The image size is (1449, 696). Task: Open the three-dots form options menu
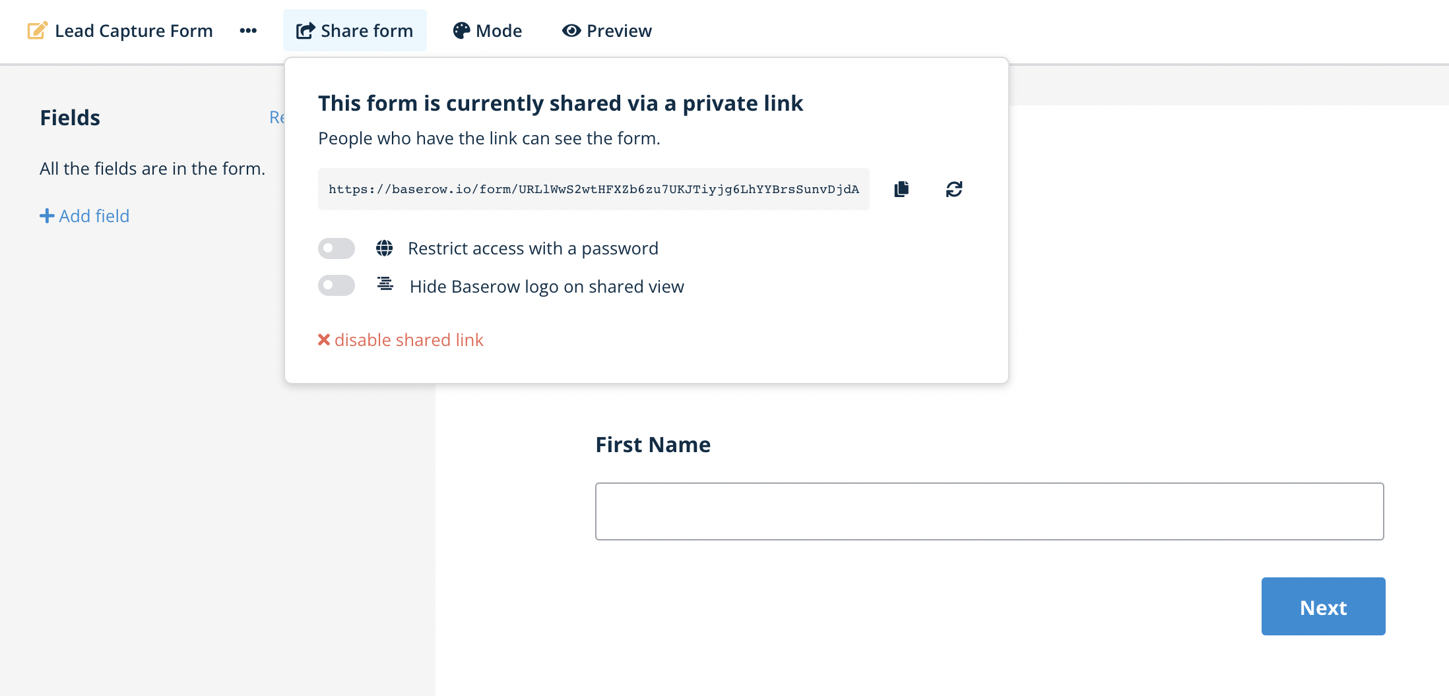tap(248, 30)
